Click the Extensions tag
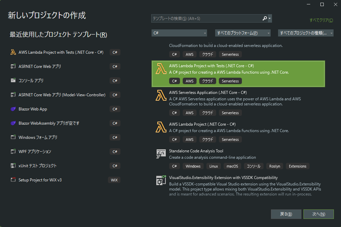Viewport: 341px width, 227px height. point(297,166)
